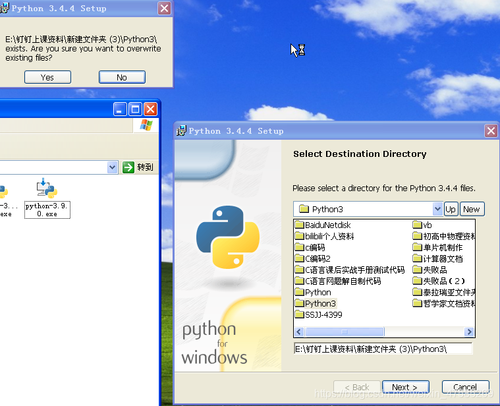The height and width of the screenshot is (406, 500).
Task: Select the vb folder
Action: point(422,225)
